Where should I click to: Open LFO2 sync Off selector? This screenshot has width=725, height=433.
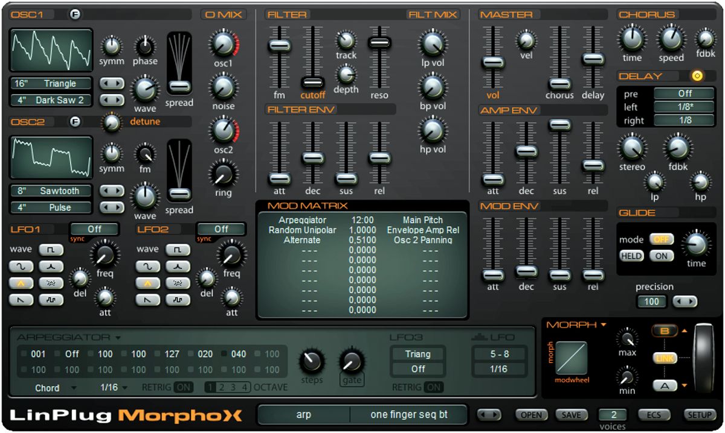coord(221,229)
